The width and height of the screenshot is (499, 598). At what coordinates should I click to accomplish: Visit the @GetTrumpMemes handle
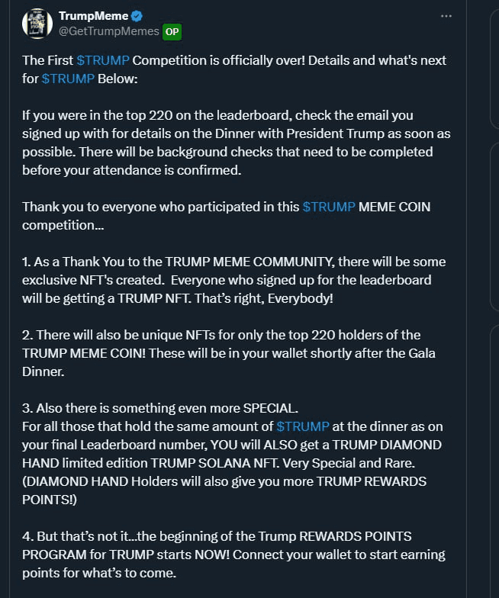point(108,31)
